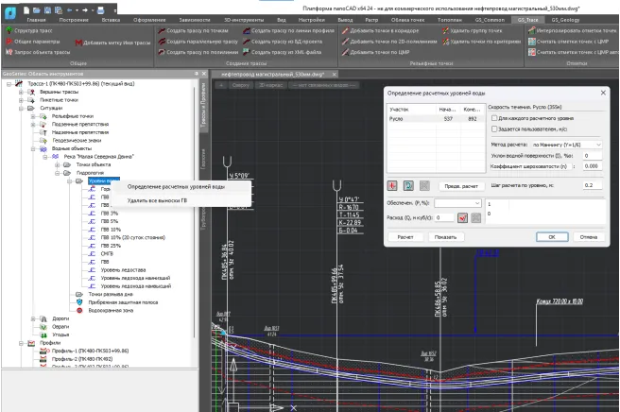The height and width of the screenshot is (412, 620).
Task: Click the Структура трасс ribbon icon
Action: (x=9, y=31)
